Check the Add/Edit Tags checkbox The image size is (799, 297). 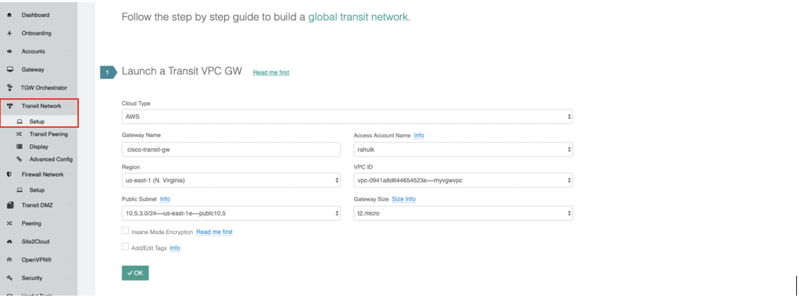coord(125,247)
